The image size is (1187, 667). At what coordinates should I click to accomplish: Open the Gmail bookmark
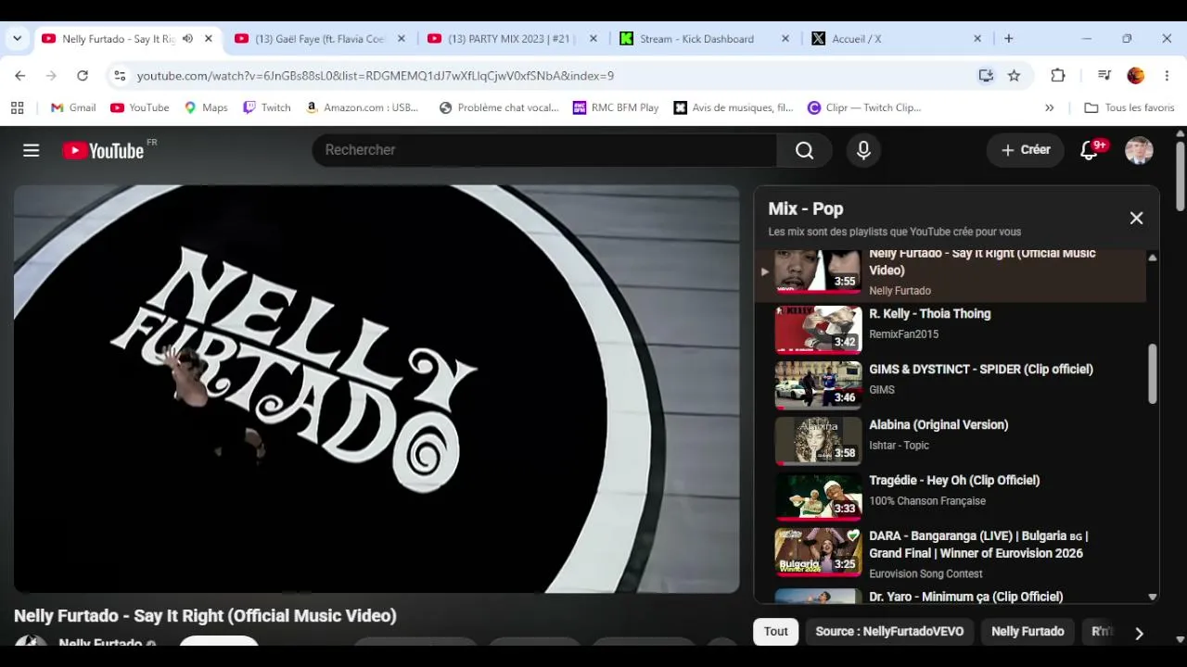point(73,107)
